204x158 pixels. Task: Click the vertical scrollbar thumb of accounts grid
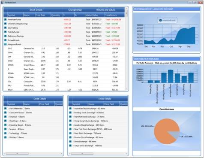tap(126, 13)
